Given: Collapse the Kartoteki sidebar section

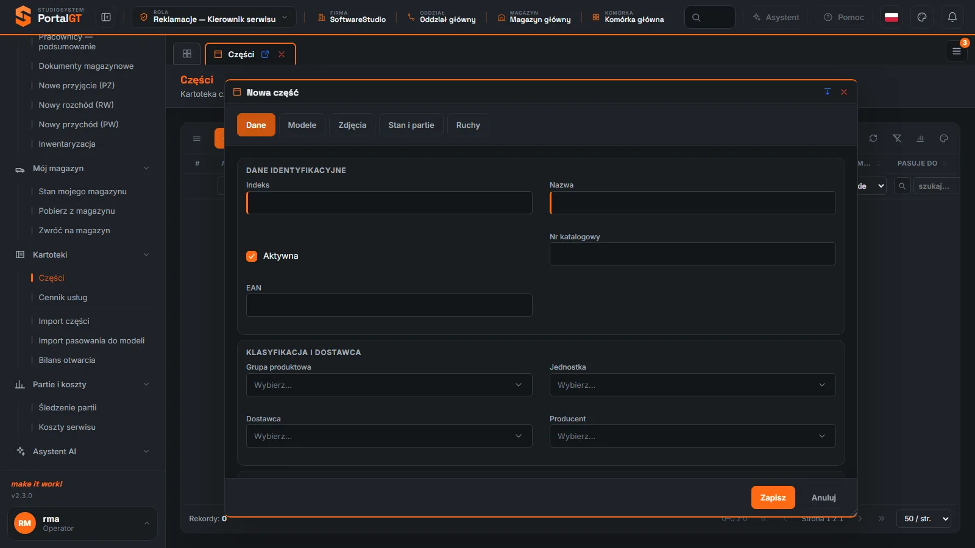Looking at the screenshot, I should (82, 255).
